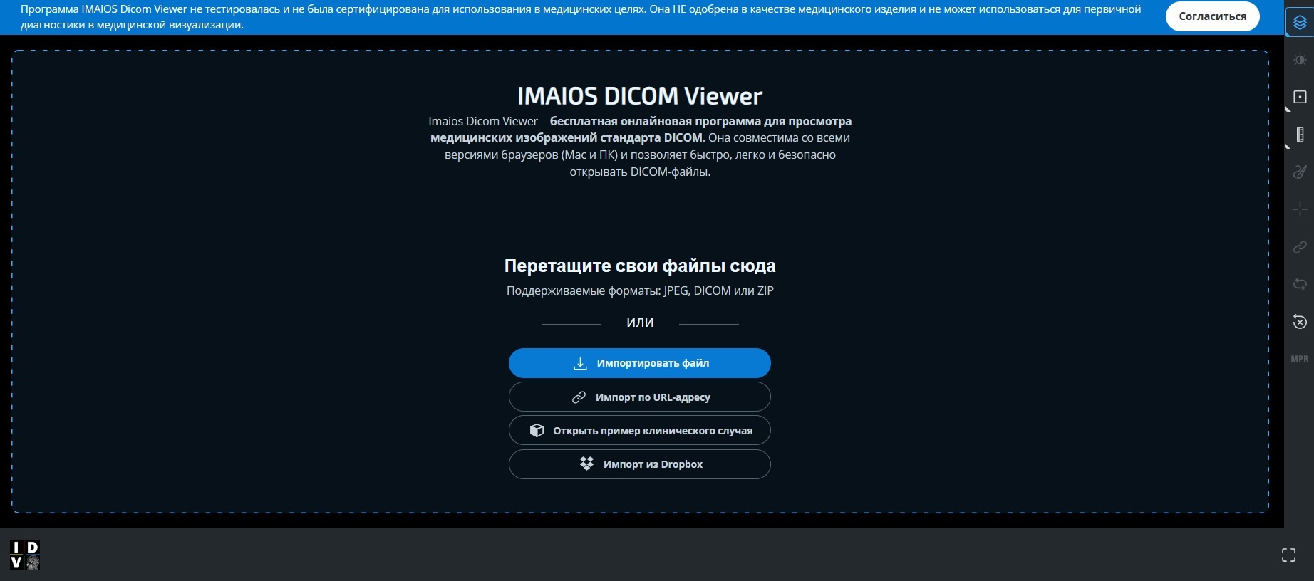The image size is (1314, 581).
Task: Click the Импортировать файл button
Action: click(x=639, y=363)
